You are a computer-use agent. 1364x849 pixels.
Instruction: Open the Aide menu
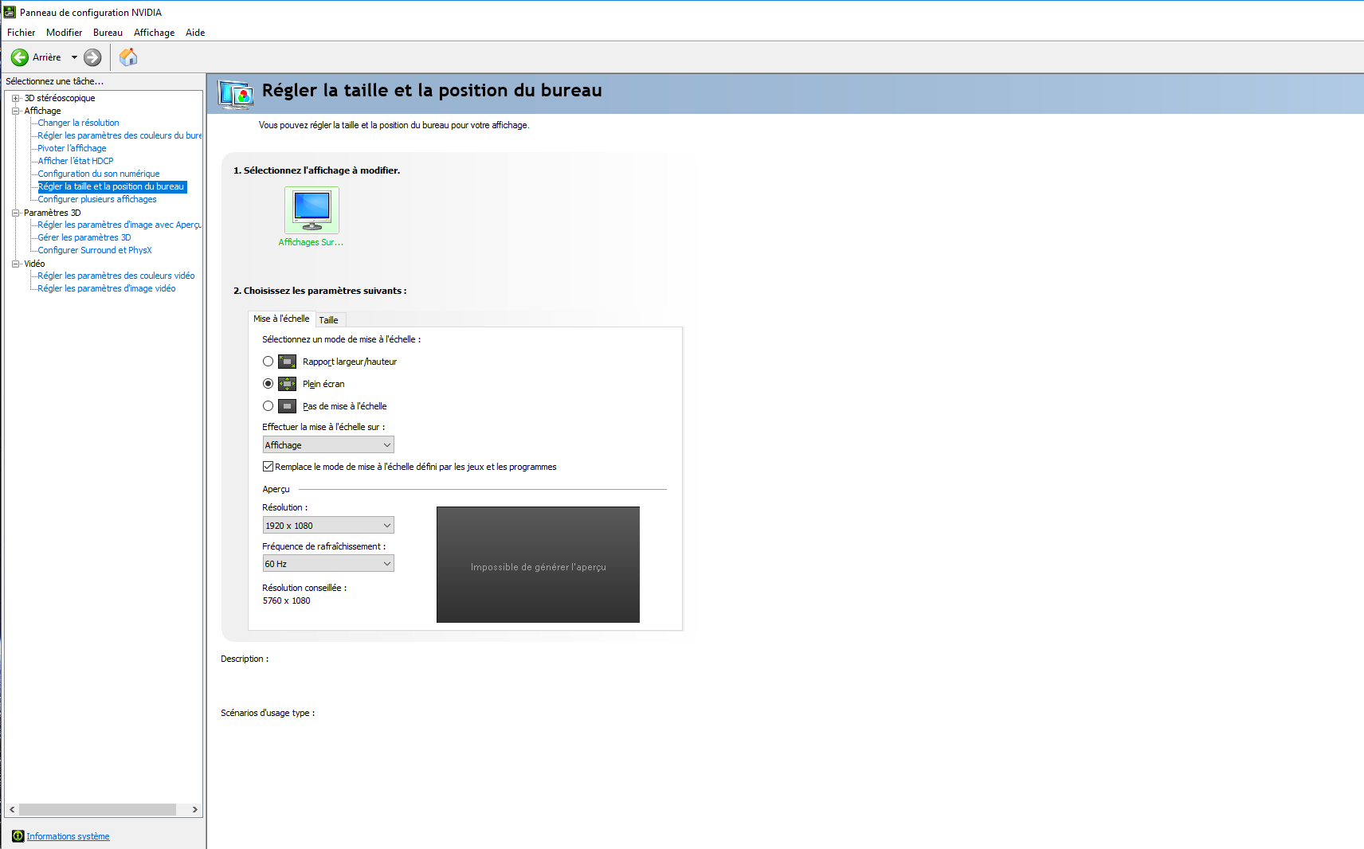tap(195, 33)
